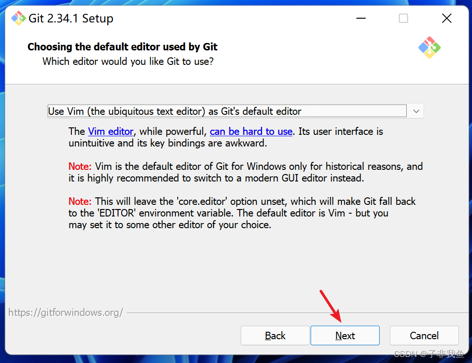
Task: Close the Git 2.34.1 Setup window
Action: (x=447, y=18)
